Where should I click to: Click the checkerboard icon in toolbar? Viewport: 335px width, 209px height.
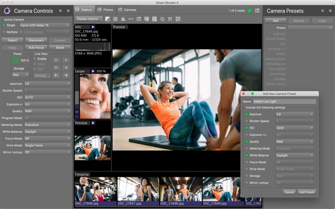coord(155,19)
